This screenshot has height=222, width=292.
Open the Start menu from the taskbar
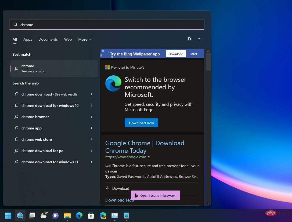[x=8, y=216]
